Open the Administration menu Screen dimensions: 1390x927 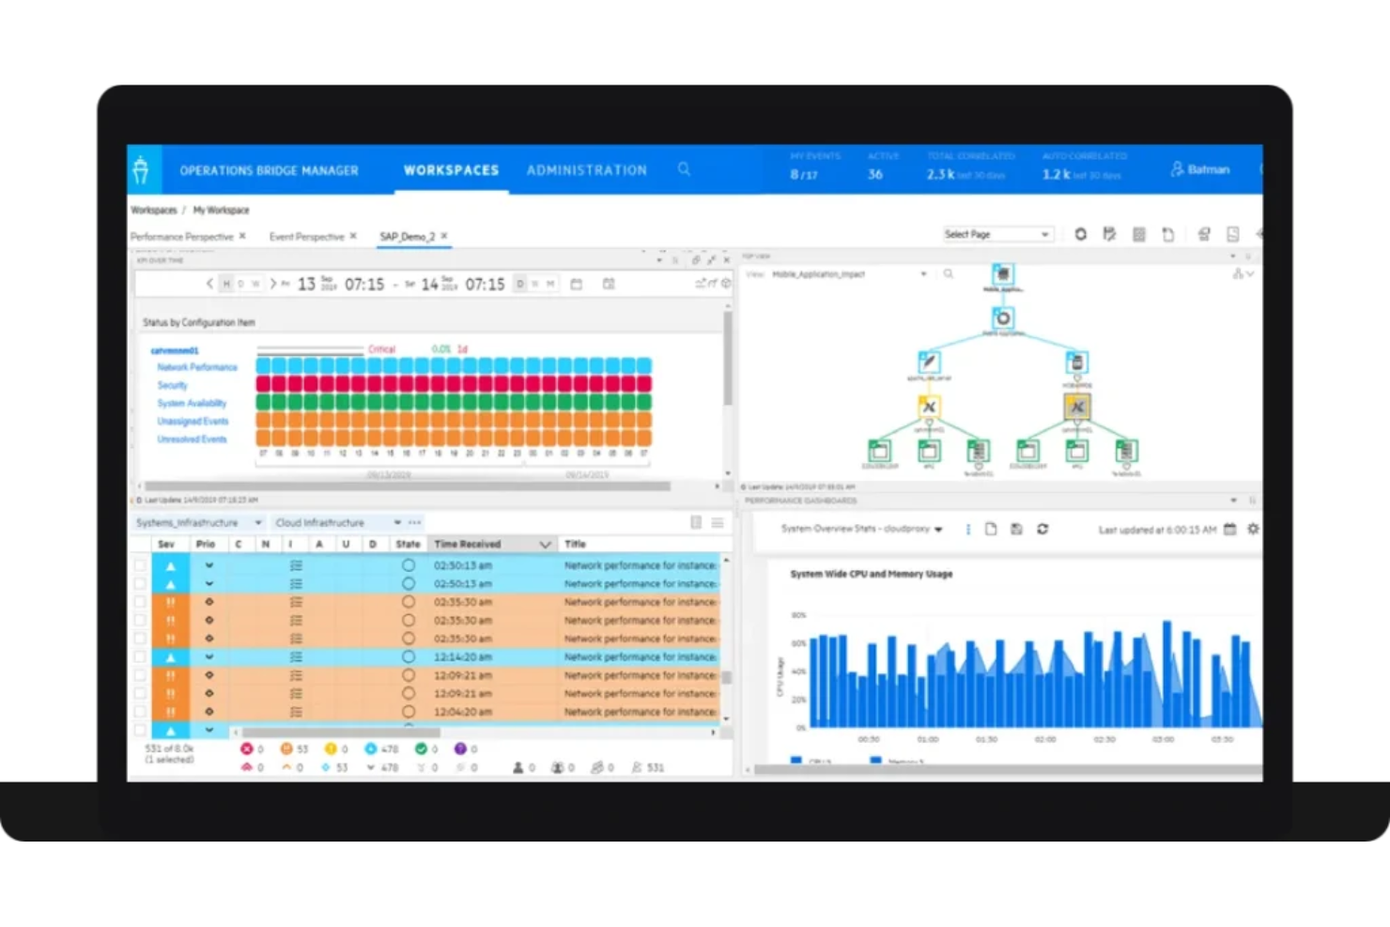[x=587, y=170]
